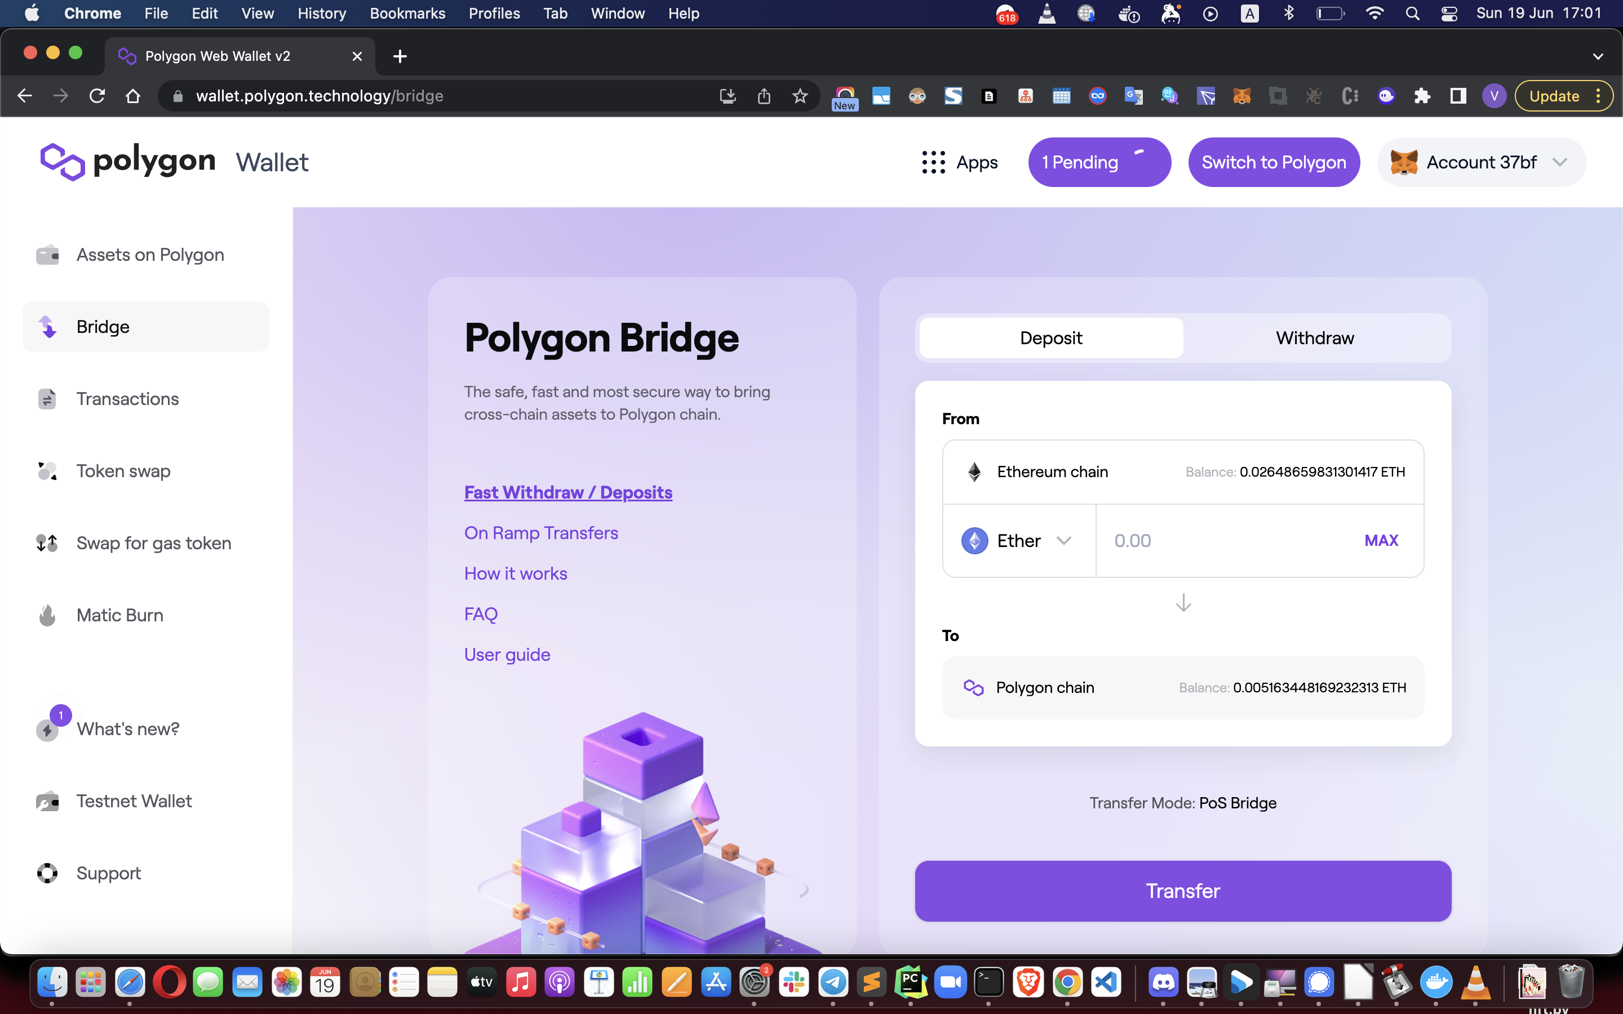Expand Account 37bf dropdown
The height and width of the screenshot is (1014, 1623).
pos(1559,162)
